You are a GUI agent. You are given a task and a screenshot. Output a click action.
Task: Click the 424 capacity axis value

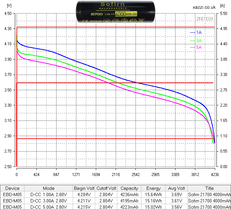click(36, 175)
